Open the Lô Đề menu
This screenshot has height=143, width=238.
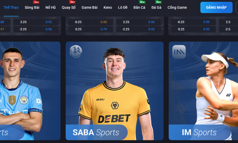pos(123,7)
